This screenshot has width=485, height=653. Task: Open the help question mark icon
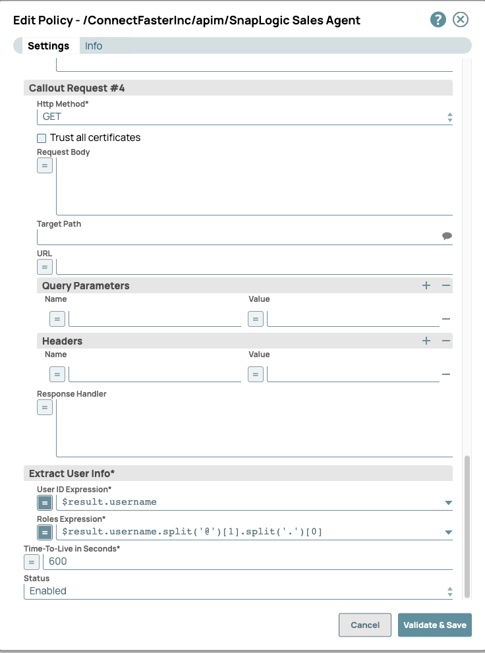(x=438, y=20)
